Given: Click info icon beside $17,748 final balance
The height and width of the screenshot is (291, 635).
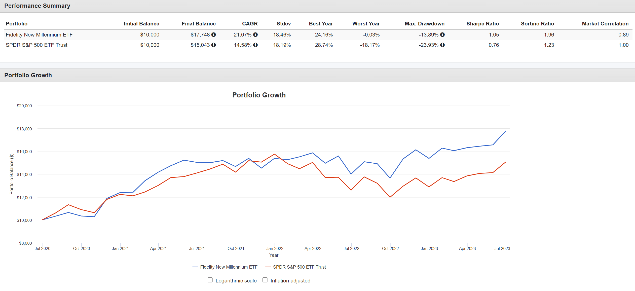Looking at the screenshot, I should (213, 34).
